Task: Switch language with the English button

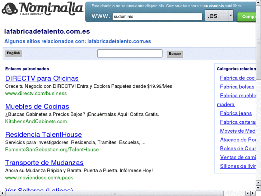Action: (13, 53)
